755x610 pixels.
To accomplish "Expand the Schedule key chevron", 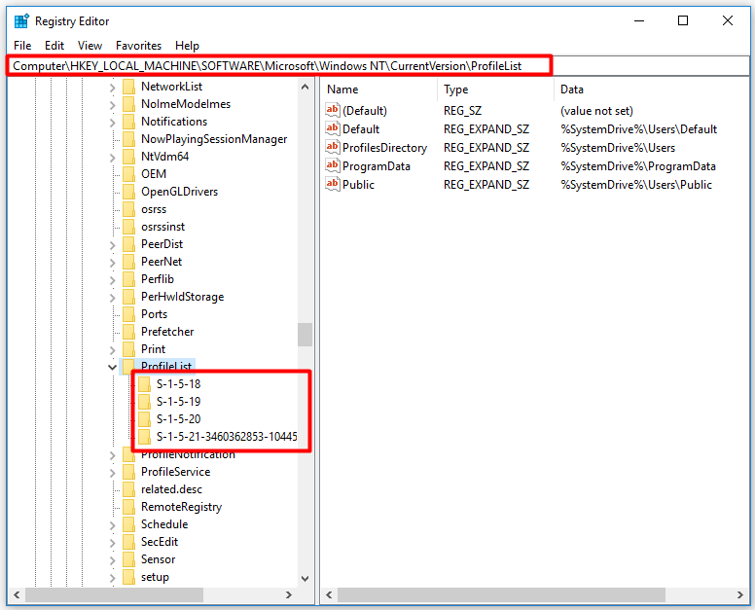I will 112,525.
